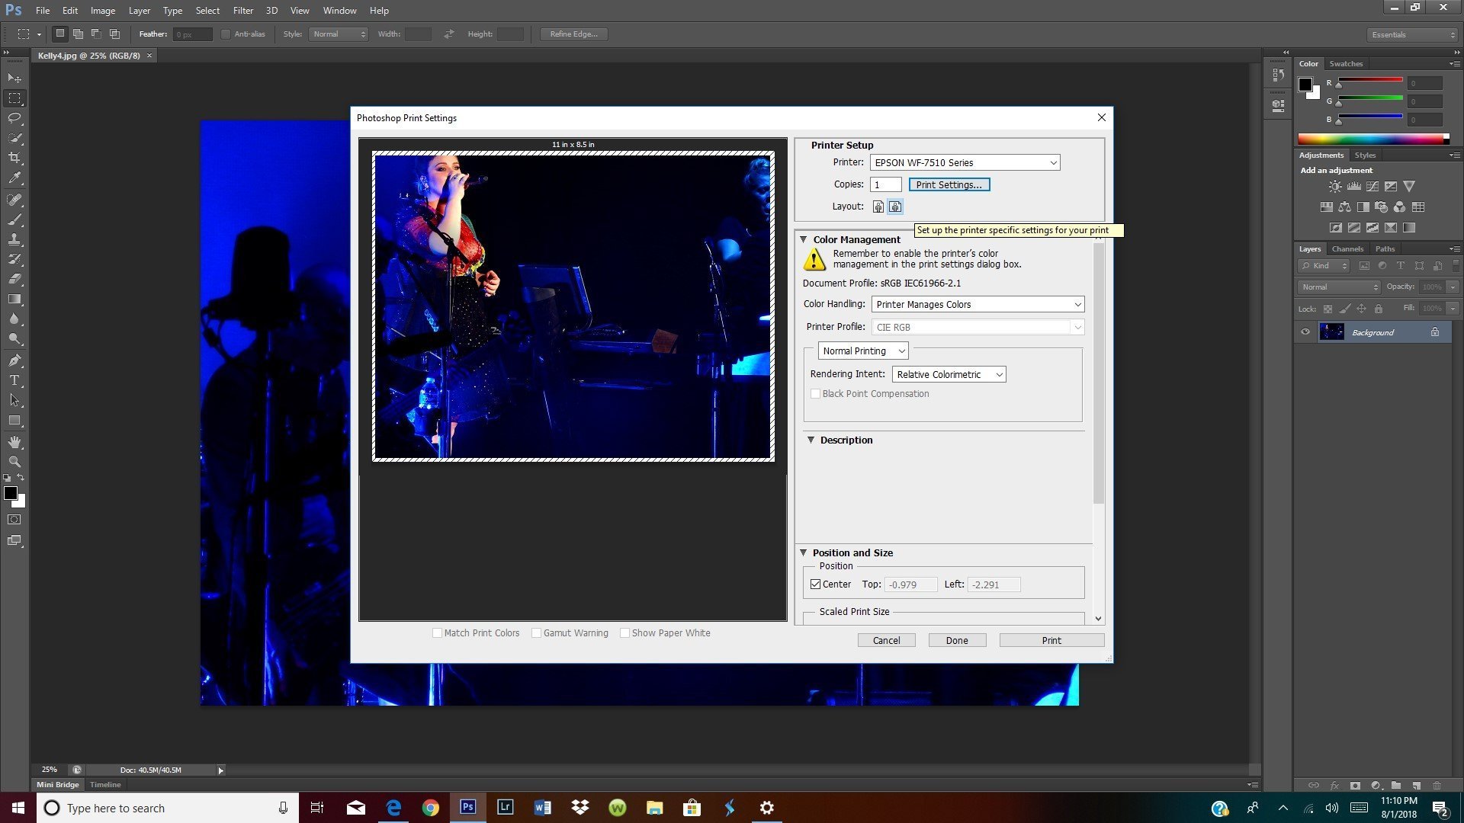Open Photoshop from the Windows taskbar
The height and width of the screenshot is (823, 1464).
pyautogui.click(x=467, y=808)
